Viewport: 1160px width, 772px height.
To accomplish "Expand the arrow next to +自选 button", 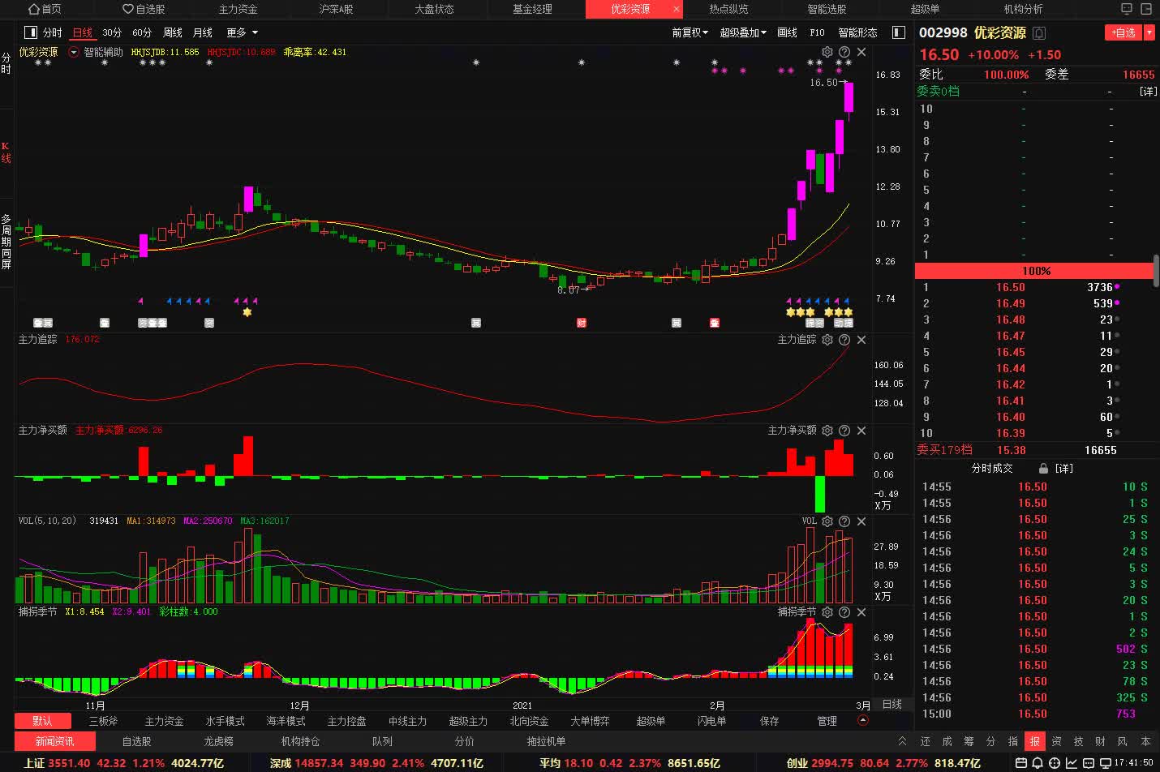I will coord(1149,32).
